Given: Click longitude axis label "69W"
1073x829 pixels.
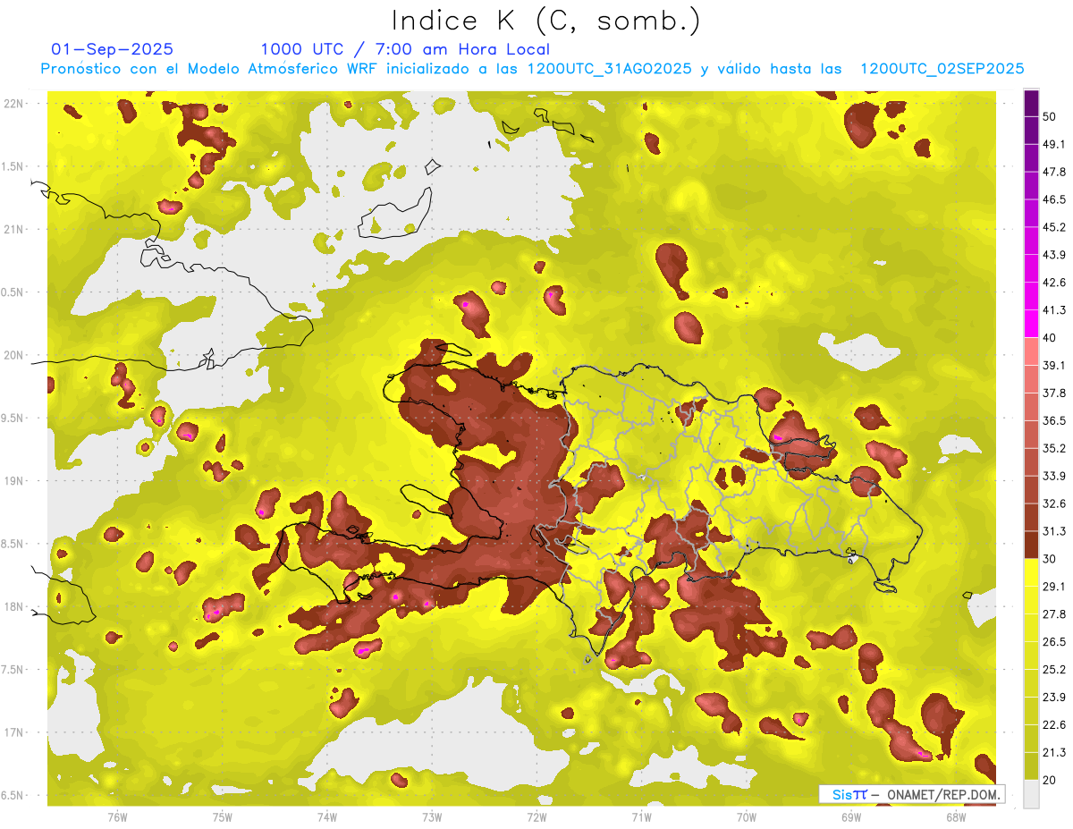Looking at the screenshot, I should (x=851, y=816).
